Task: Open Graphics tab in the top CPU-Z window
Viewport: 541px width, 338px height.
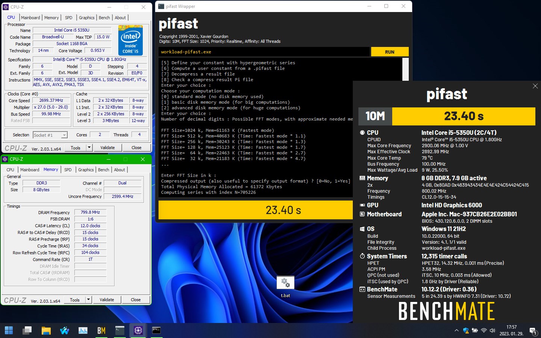Action: click(x=87, y=18)
